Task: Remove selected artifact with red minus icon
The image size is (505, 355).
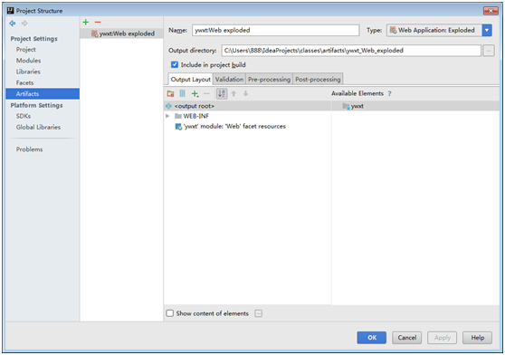Action: 98,23
